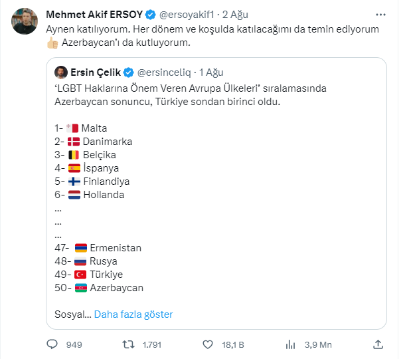Open the Mehmet Akif ERSOY display name link
The height and width of the screenshot is (359, 411).
click(94, 14)
